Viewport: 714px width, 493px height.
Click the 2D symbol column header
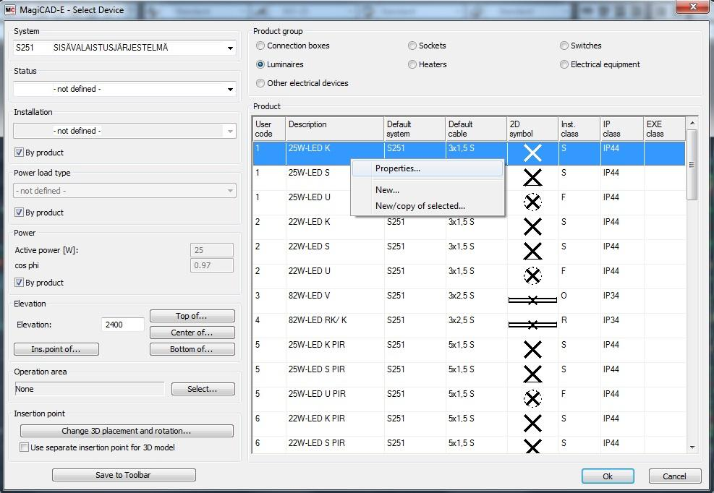[532, 129]
